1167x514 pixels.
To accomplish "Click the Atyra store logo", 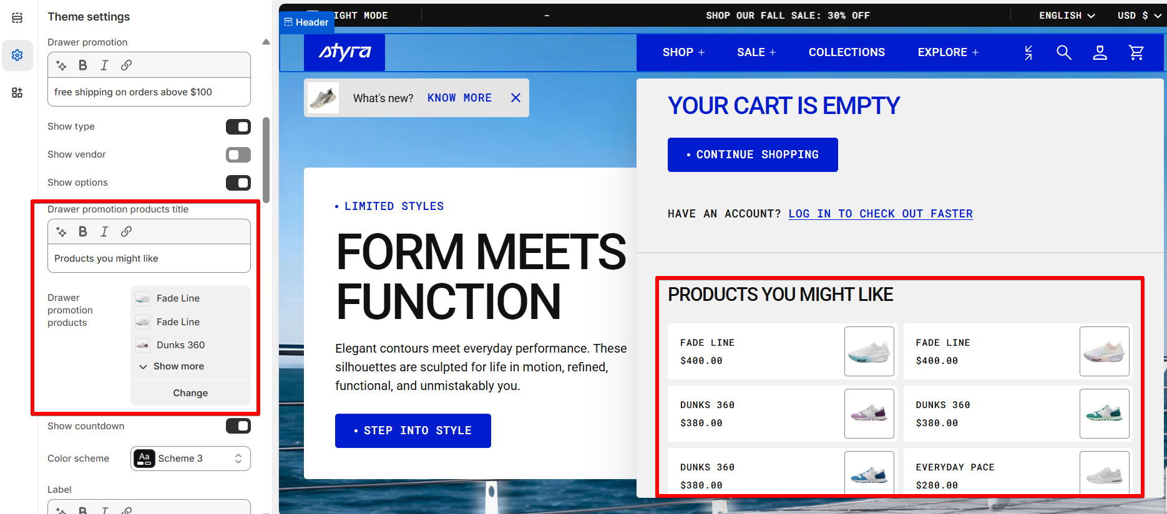I will tap(344, 52).
